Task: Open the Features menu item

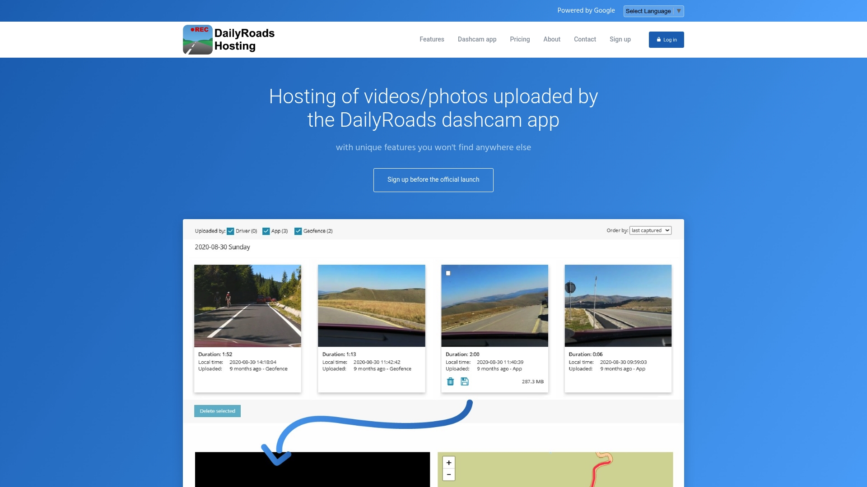Action: (x=432, y=39)
